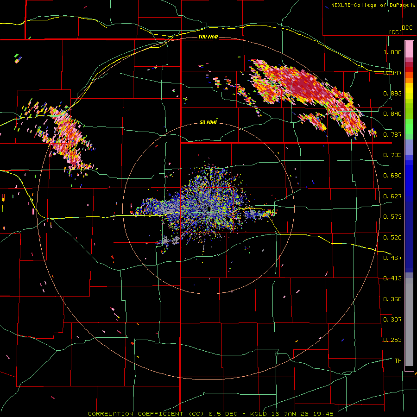Click the 0.413 scale value

tap(392, 278)
